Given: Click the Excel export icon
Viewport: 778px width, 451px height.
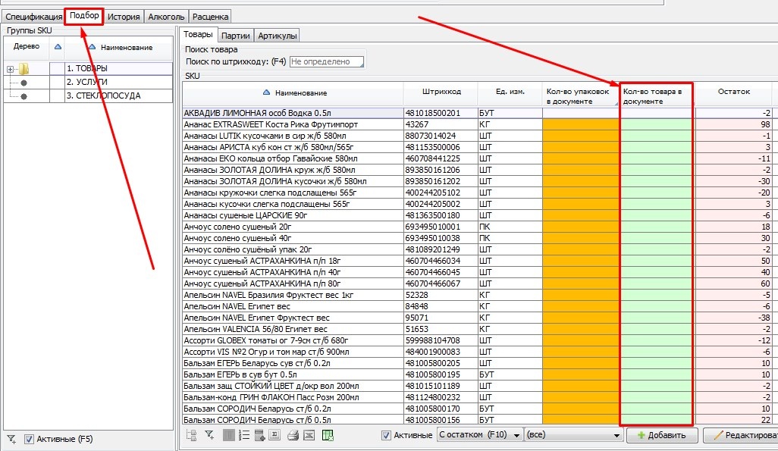Looking at the screenshot, I should [x=309, y=435].
